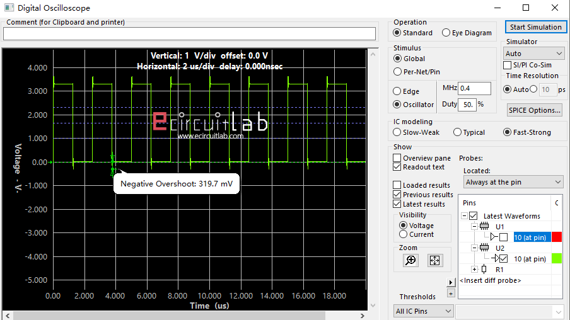Open the Simulator Auto dropdown
The width and height of the screenshot is (570, 320).
[533, 54]
